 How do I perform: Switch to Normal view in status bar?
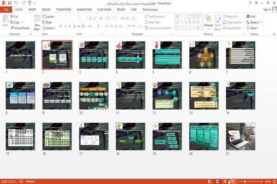[x=210, y=181]
